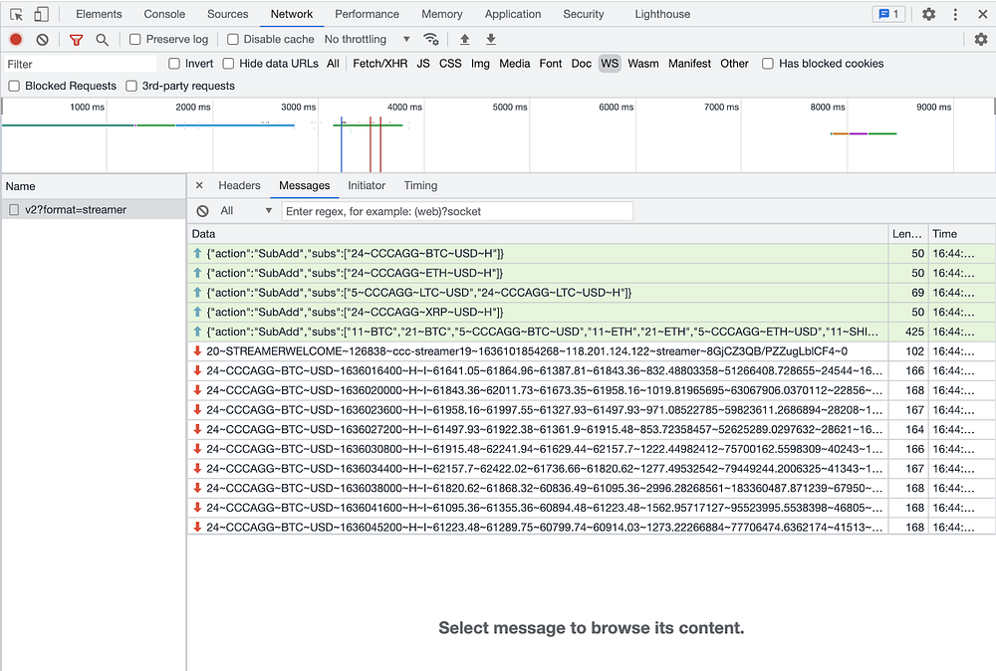Toggle the device toolbar icon
Screen dimensions: 996x671
pyautogui.click(x=41, y=14)
